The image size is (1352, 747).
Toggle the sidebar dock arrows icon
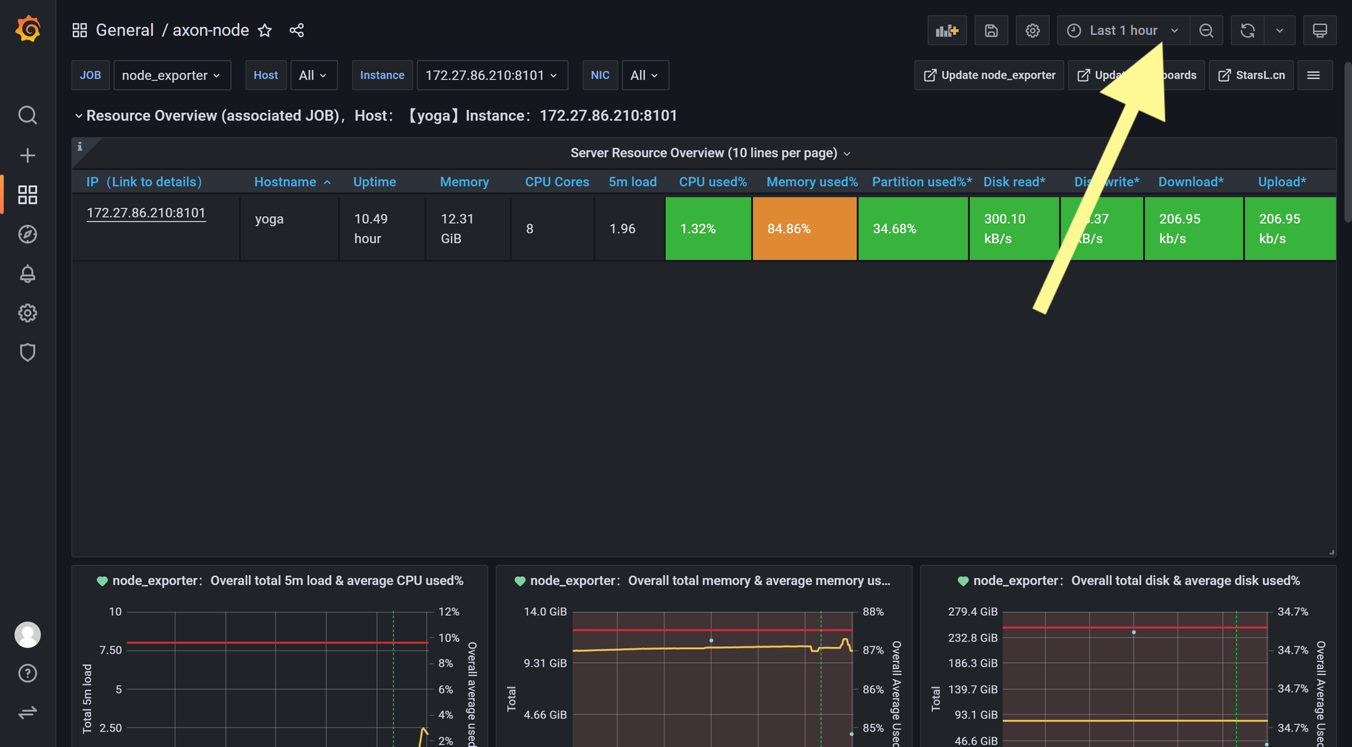tap(28, 713)
